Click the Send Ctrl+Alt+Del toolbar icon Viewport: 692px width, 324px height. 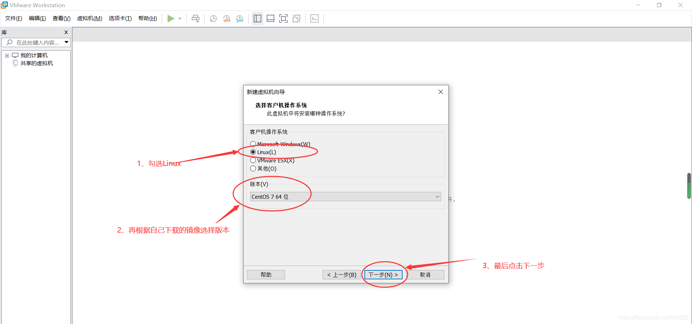pyautogui.click(x=195, y=18)
